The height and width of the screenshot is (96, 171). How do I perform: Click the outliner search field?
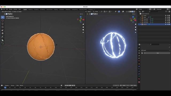[153, 11]
